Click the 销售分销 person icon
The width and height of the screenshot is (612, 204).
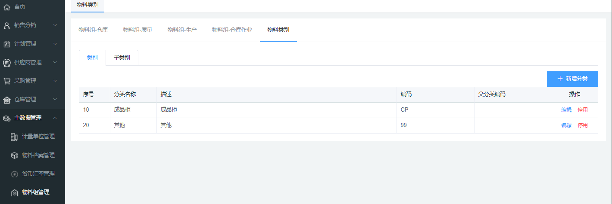(x=7, y=25)
